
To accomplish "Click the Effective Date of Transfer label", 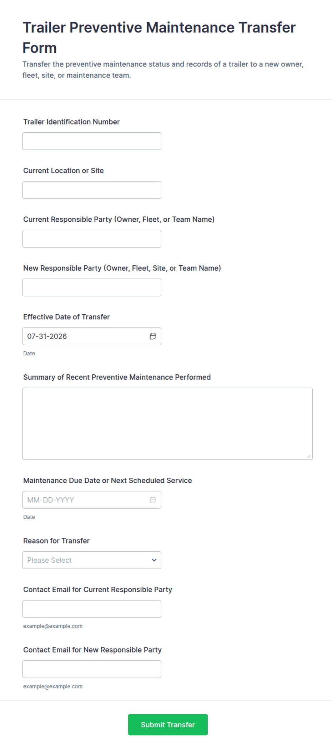I will [x=66, y=317].
